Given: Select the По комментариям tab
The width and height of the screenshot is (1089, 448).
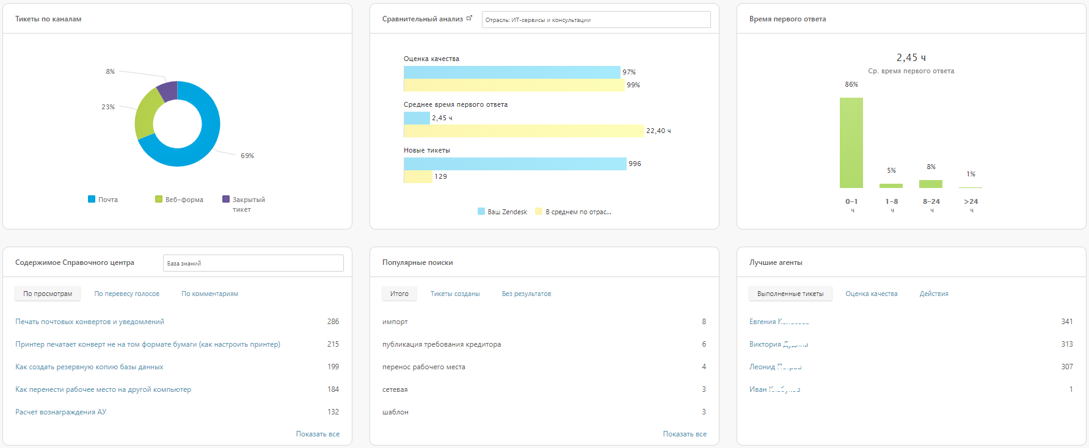Looking at the screenshot, I should tap(209, 294).
